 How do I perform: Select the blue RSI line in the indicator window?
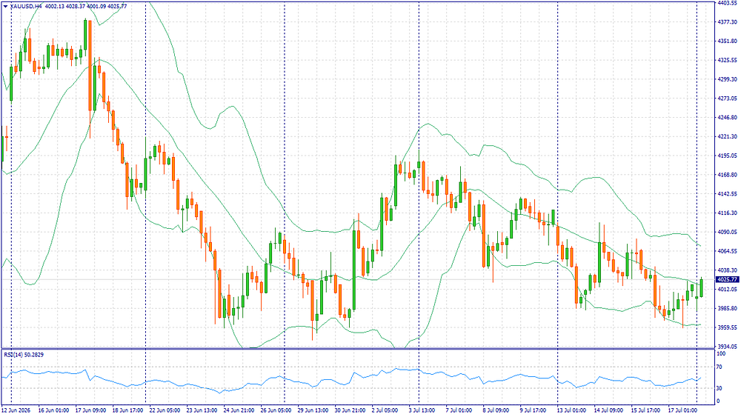(x=350, y=378)
